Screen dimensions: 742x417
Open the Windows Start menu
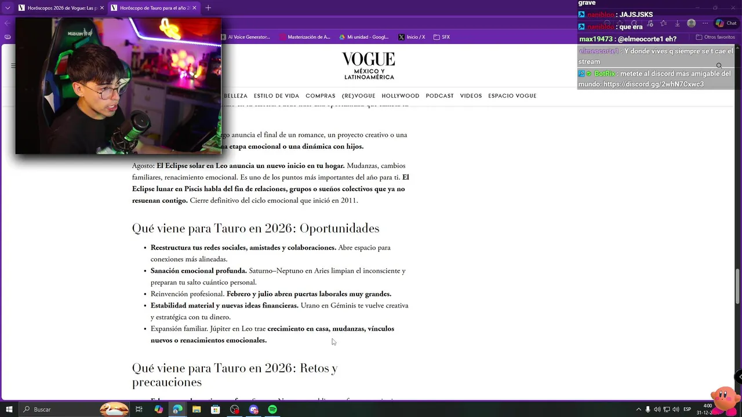(x=9, y=409)
